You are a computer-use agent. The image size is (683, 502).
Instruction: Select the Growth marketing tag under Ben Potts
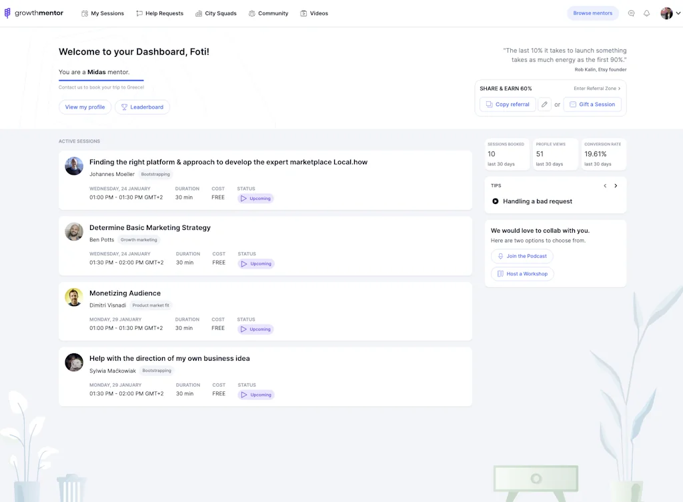coord(139,239)
